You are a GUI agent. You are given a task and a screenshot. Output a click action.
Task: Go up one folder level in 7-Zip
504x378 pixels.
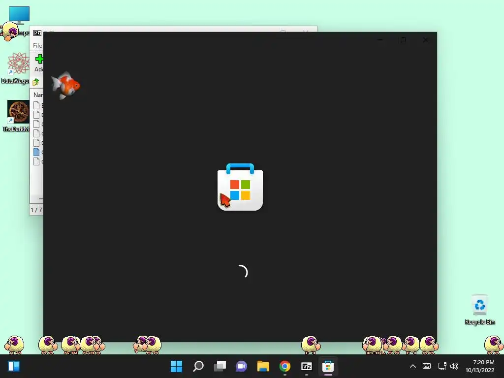coord(36,82)
